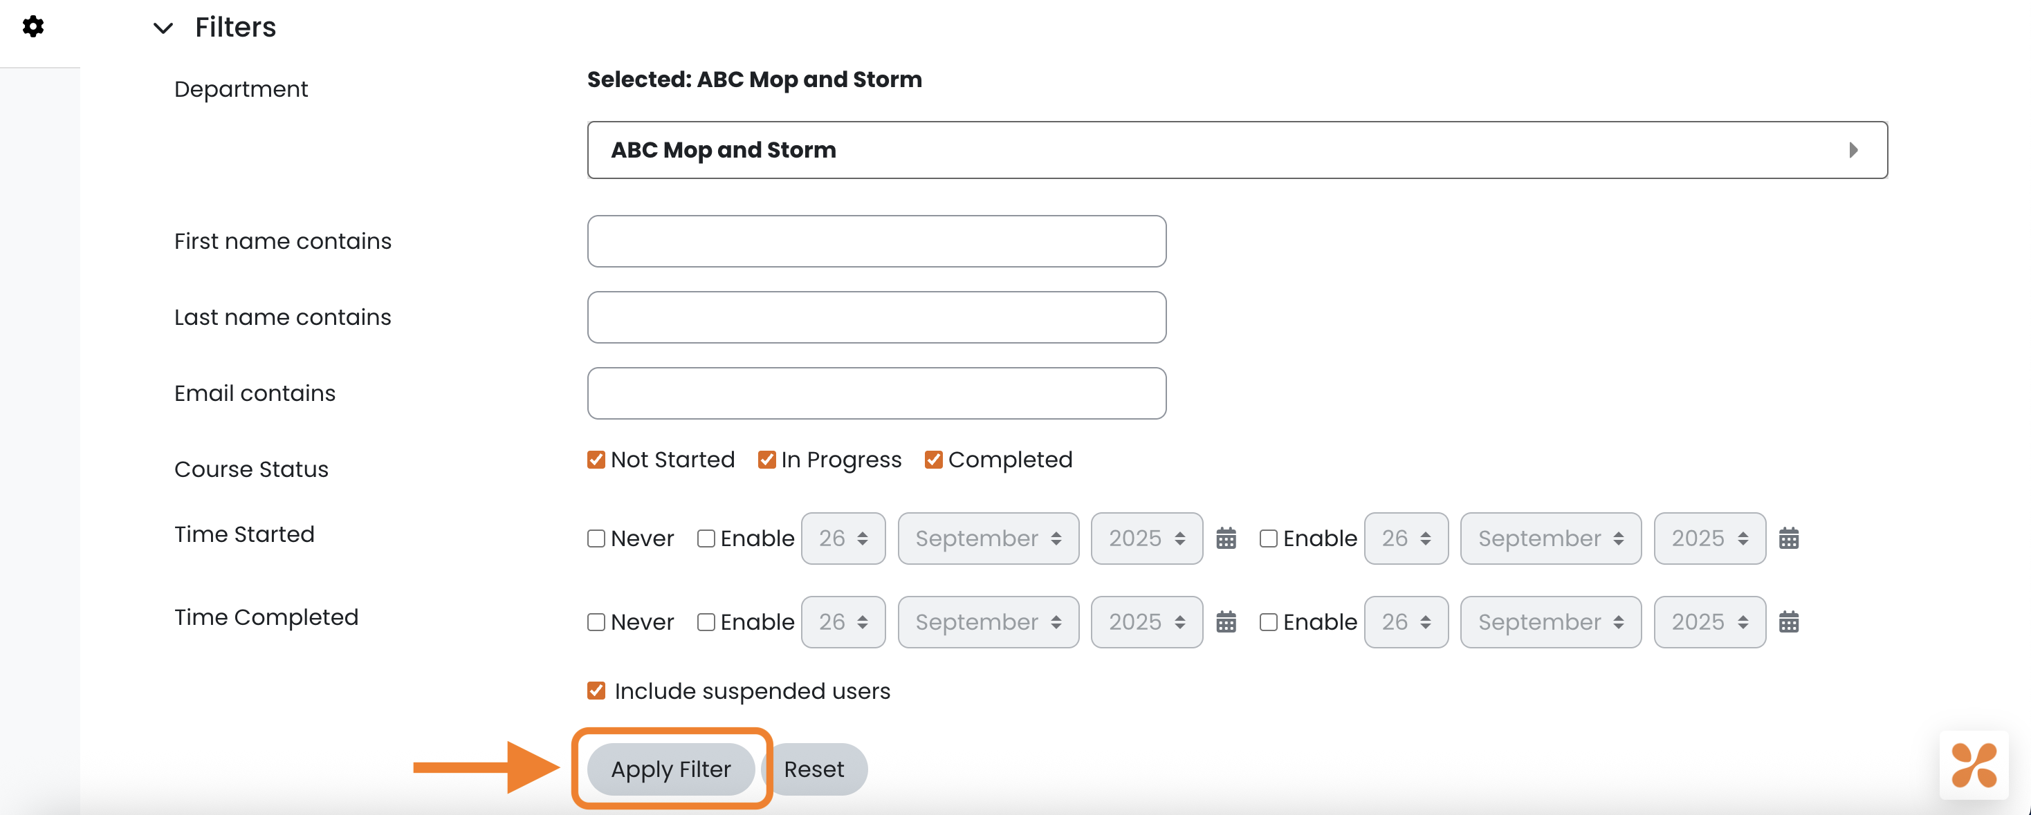Tick the Never checkbox for Time Started
2031x815 pixels.
tap(596, 538)
